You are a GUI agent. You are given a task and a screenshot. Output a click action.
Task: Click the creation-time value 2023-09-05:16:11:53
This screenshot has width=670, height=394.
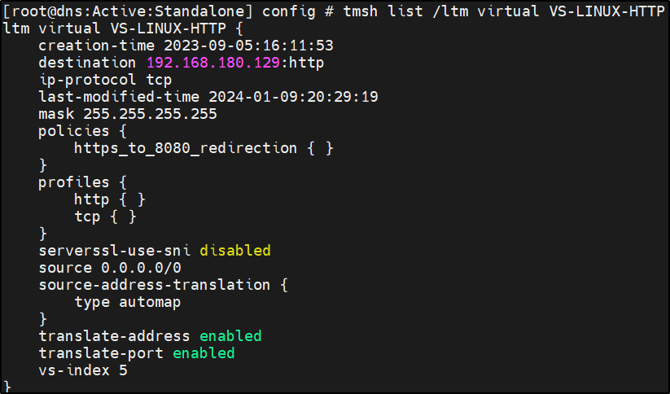coord(248,46)
